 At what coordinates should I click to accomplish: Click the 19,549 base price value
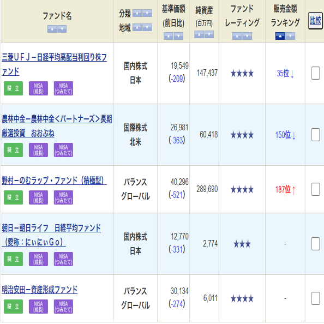tap(179, 65)
